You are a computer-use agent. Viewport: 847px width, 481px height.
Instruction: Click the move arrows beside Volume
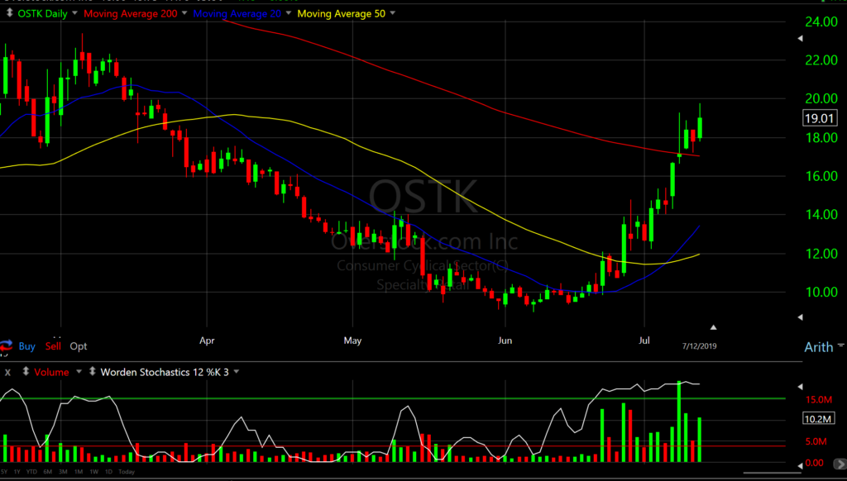click(x=26, y=372)
